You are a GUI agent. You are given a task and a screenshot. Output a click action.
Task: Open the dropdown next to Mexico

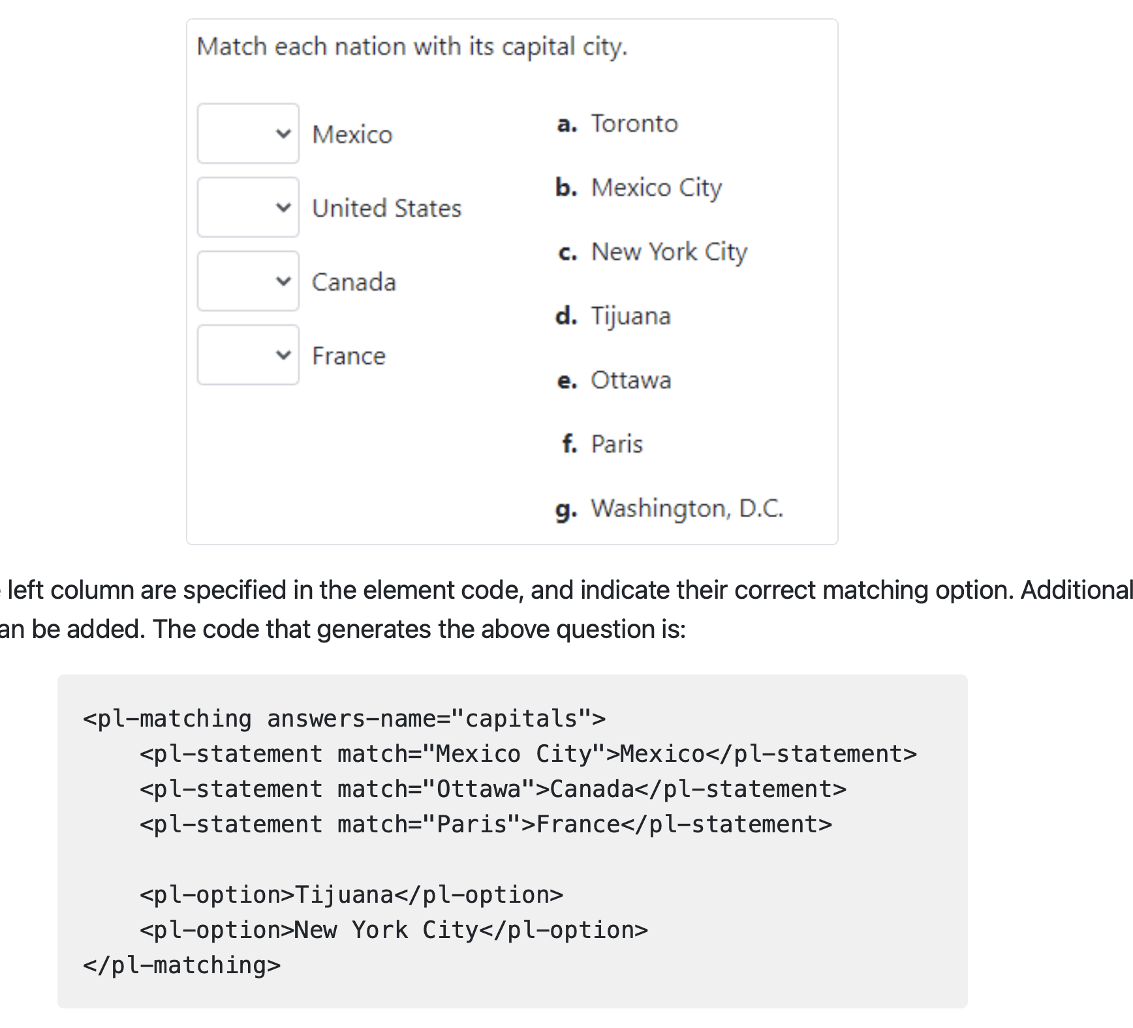[x=247, y=134]
